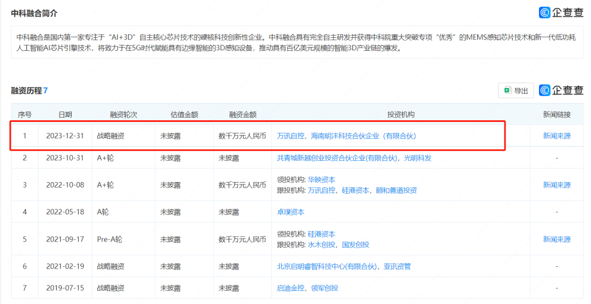Click 亚讯资管 investor link
591x304 pixels.
[x=397, y=266]
